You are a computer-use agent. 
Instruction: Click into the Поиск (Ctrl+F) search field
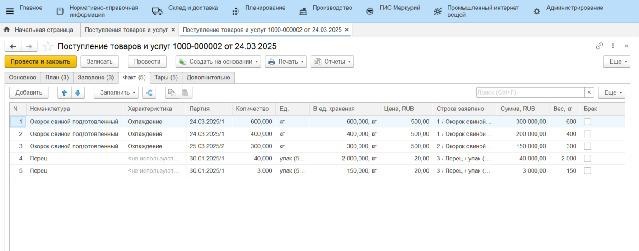[531, 92]
